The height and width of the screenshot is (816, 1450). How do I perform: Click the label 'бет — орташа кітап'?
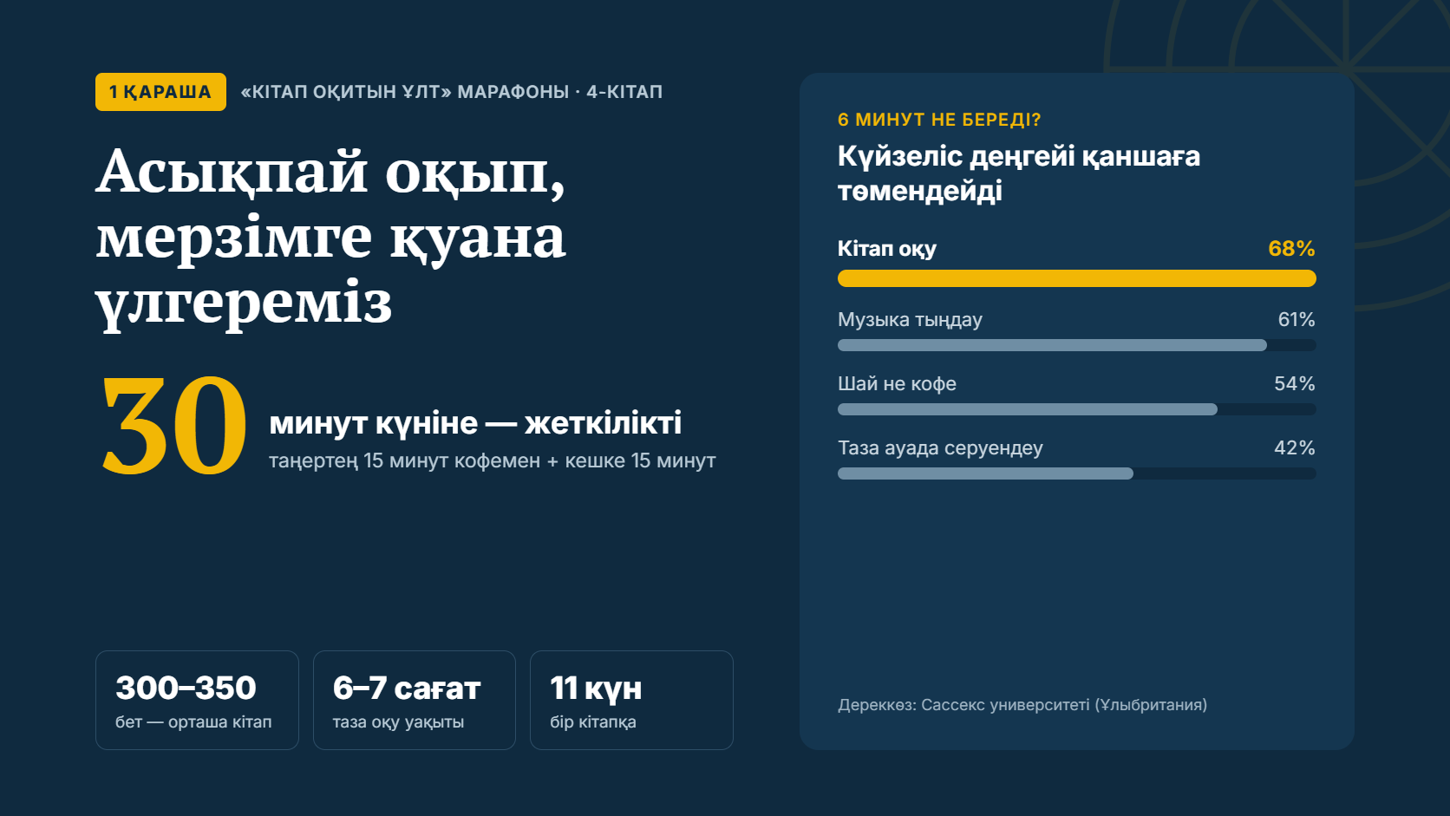(193, 721)
